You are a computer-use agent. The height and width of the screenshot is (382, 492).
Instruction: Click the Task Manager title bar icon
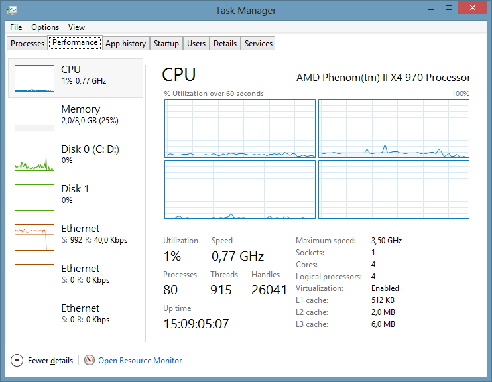tap(12, 11)
